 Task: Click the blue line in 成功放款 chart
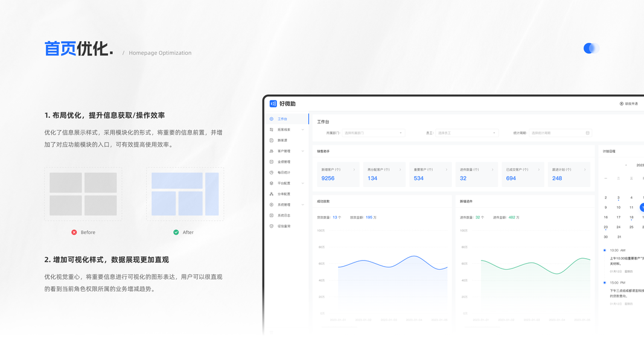[x=393, y=262]
